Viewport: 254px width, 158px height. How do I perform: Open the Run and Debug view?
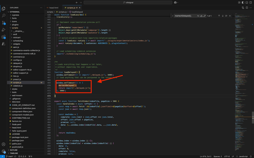point(3,30)
